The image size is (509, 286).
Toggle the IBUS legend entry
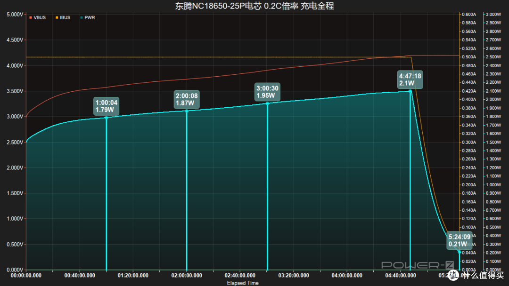point(63,17)
